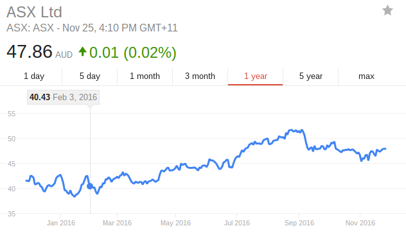This screenshot has height=235, width=406.
Task: Click the Jul 2016 axis label
Action: click(x=237, y=223)
